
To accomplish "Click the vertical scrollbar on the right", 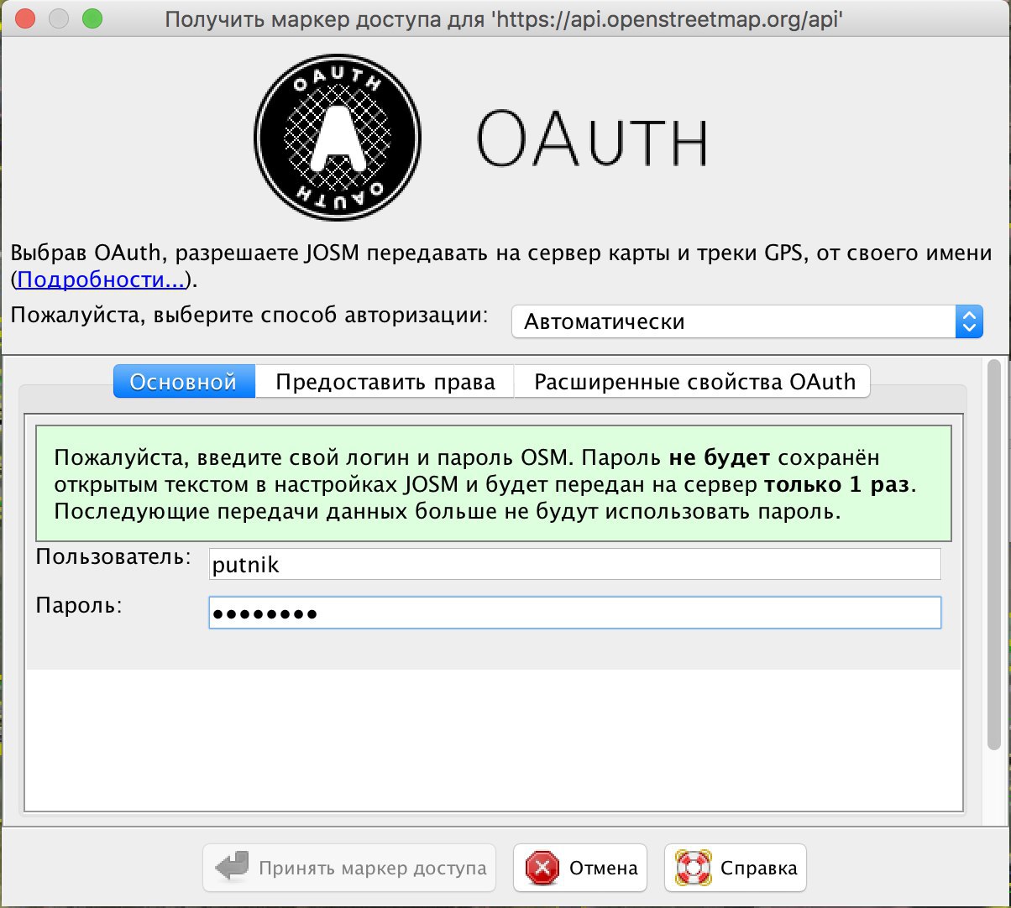I will point(994,554).
